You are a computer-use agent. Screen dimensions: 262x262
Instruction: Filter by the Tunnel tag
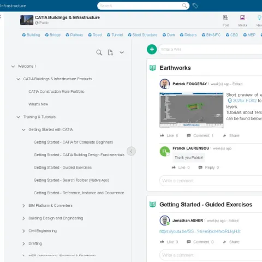(115, 35)
